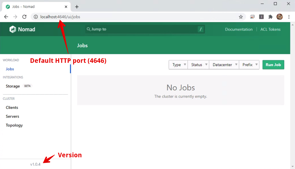This screenshot has height=169, width=295.
Task: Click the page scrollbar up arrow
Action: click(x=292, y=25)
